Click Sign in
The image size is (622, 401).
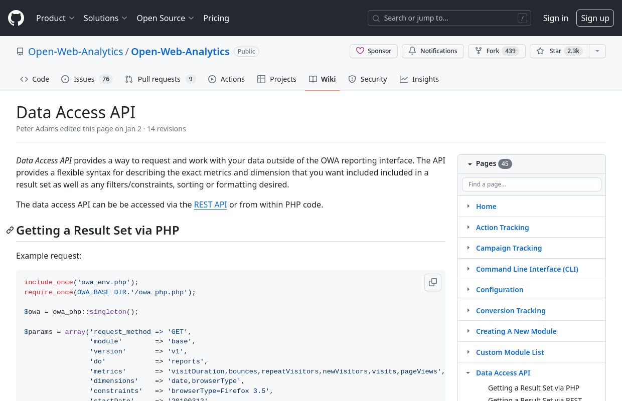pos(556,18)
